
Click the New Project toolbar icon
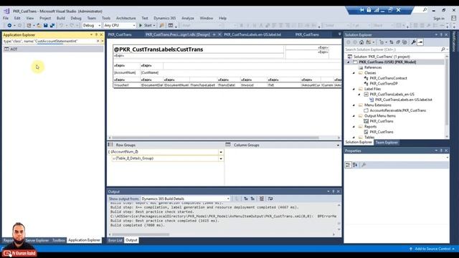pyautogui.click(x=29, y=26)
